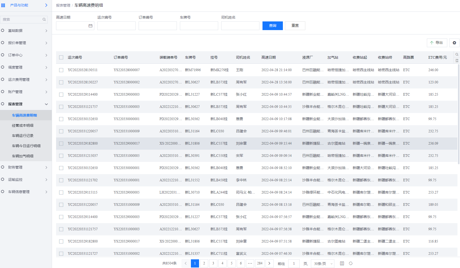The image size is (460, 268).
Task: Click the table header search icon
Action: click(457, 54)
